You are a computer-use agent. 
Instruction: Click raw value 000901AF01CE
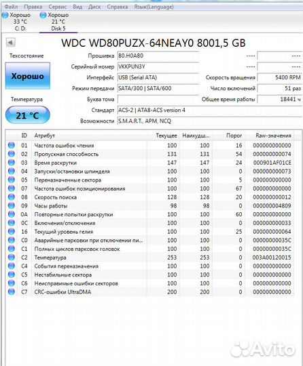[272, 163]
